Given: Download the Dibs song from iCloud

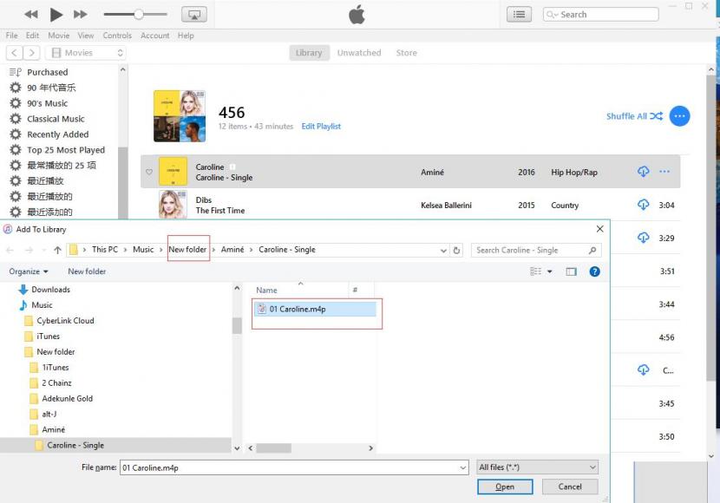Looking at the screenshot, I should pyautogui.click(x=644, y=205).
